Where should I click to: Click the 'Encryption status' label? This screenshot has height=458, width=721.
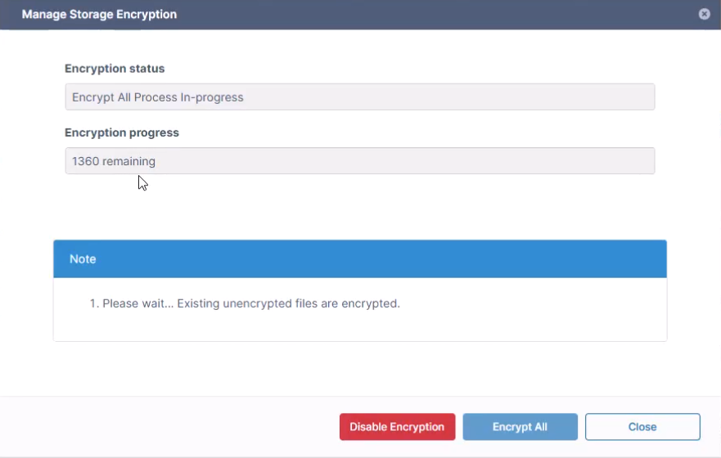tap(115, 69)
